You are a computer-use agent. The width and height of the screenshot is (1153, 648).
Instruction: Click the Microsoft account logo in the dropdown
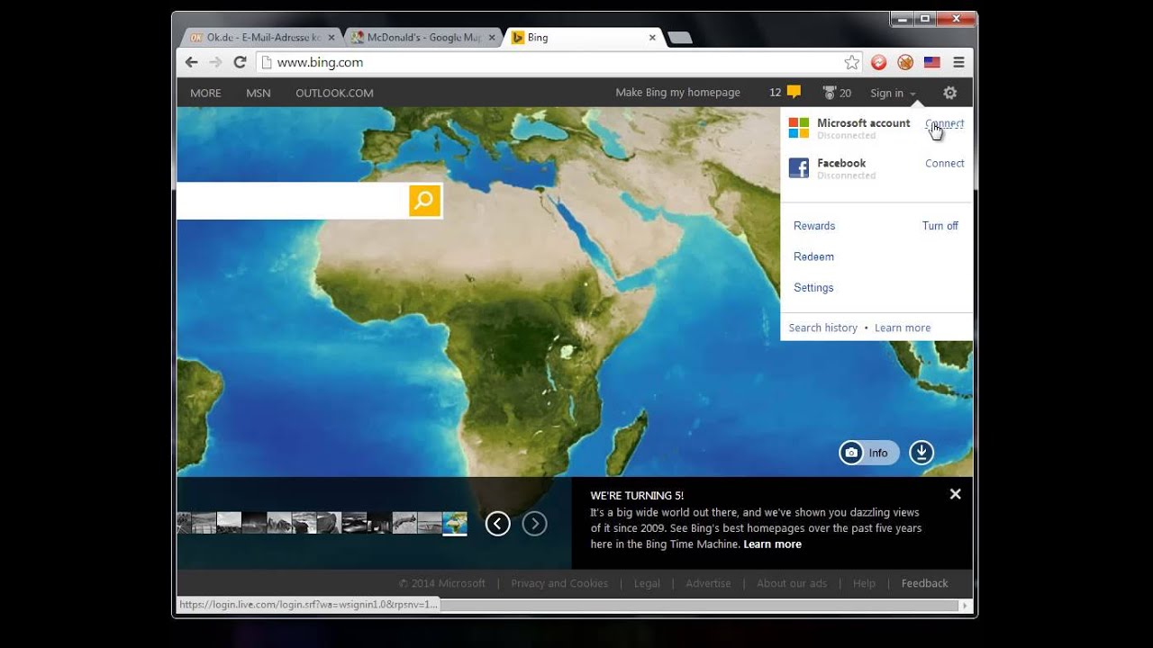799,128
